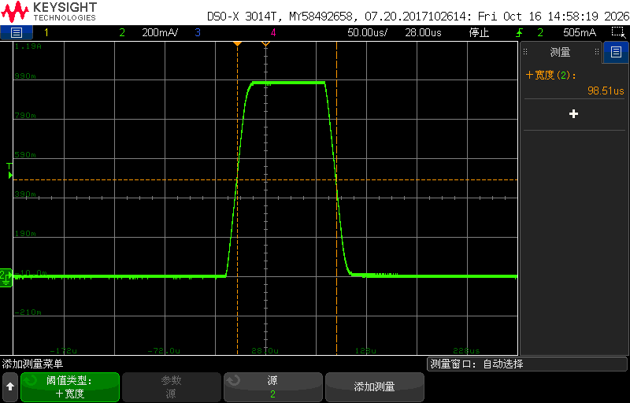Image resolution: width=630 pixels, height=403 pixels.
Task: Click the back arrow softkey
Action: point(10,387)
